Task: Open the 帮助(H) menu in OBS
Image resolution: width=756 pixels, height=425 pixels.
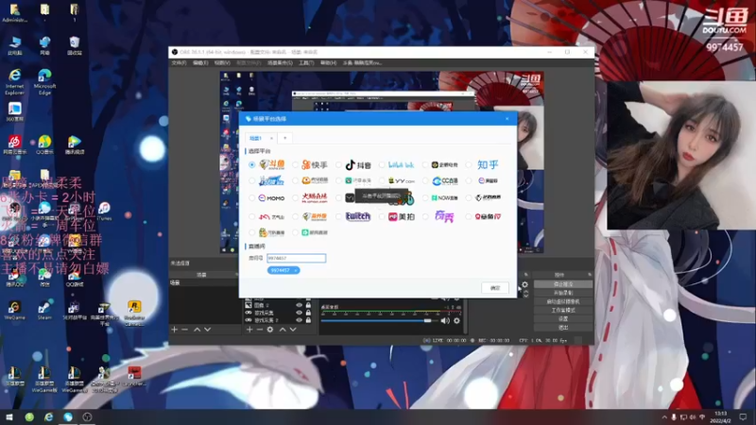Action: (328, 63)
